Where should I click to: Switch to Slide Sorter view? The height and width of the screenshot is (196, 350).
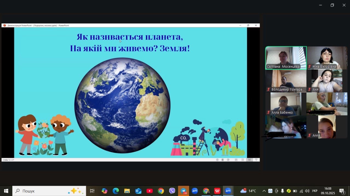coord(243,160)
